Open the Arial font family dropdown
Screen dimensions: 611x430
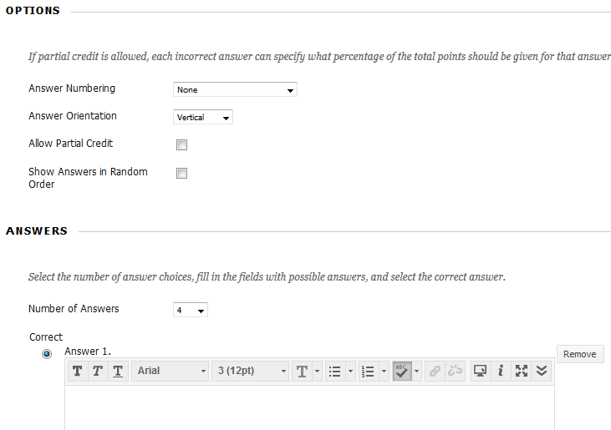pyautogui.click(x=171, y=371)
